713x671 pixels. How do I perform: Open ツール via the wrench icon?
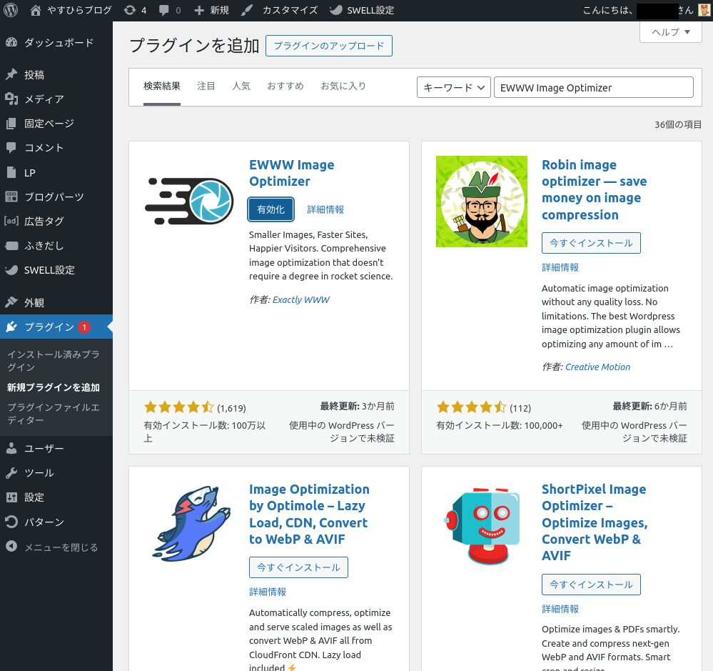11,473
